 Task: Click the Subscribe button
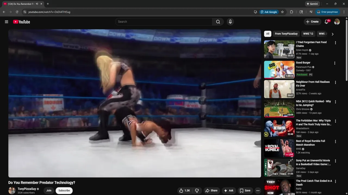point(64,191)
